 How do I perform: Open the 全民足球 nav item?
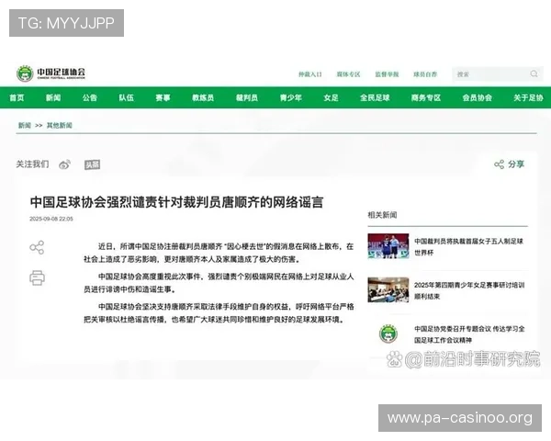(375, 97)
